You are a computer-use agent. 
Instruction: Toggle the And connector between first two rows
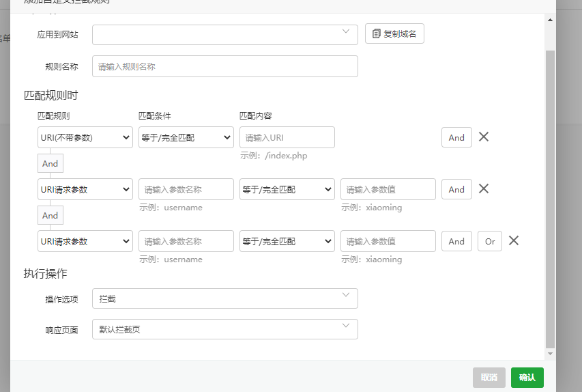click(x=50, y=163)
